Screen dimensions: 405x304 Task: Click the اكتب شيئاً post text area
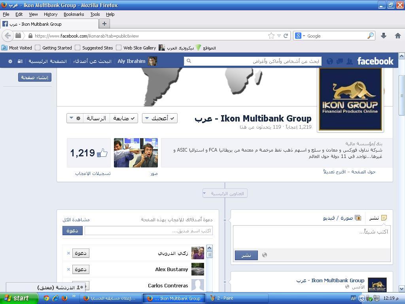[312, 237]
